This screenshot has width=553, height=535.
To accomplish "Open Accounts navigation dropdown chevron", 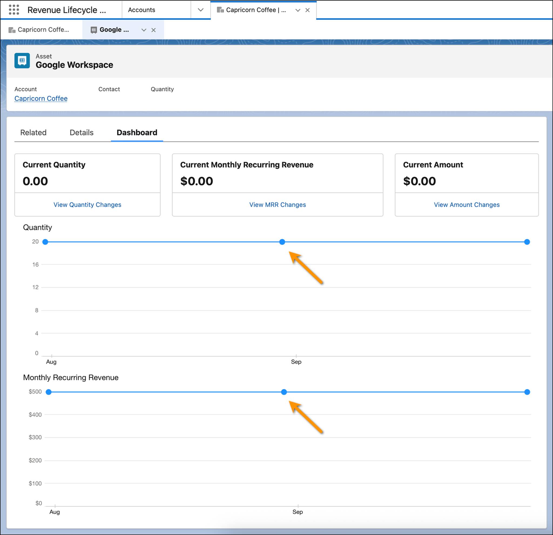I will [x=201, y=10].
